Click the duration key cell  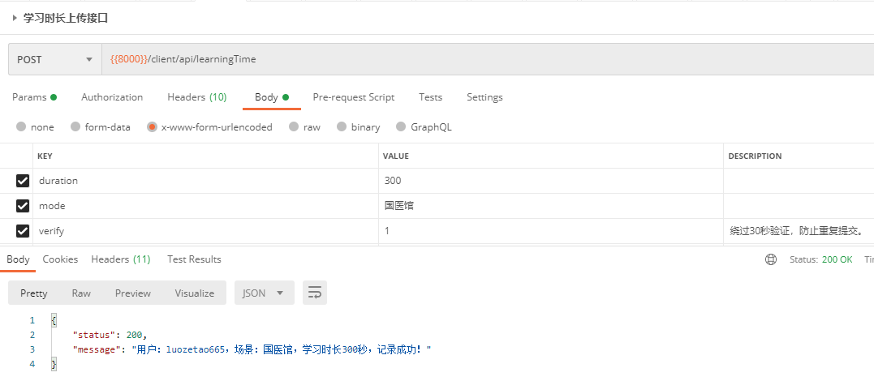[205, 181]
